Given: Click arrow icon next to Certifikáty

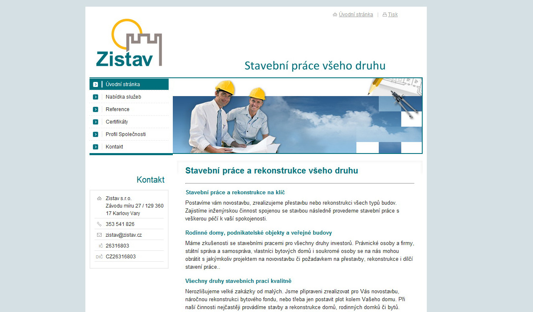Looking at the screenshot, I should pyautogui.click(x=95, y=122).
